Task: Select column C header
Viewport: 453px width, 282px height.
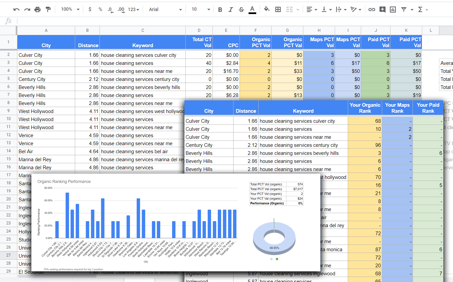Action: pyautogui.click(x=143, y=30)
